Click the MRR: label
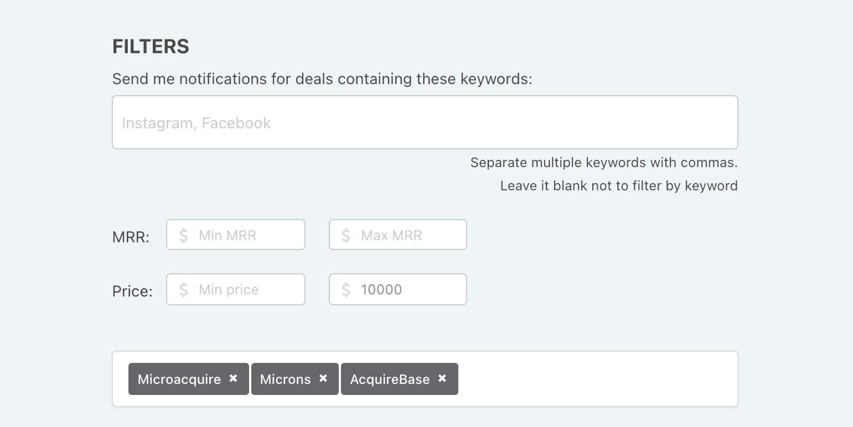The width and height of the screenshot is (853, 427). (x=131, y=237)
